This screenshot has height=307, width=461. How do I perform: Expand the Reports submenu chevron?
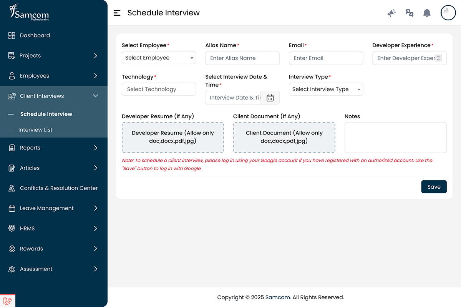96,148
